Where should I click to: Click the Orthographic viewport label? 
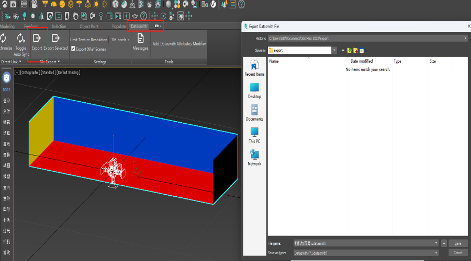coord(30,72)
